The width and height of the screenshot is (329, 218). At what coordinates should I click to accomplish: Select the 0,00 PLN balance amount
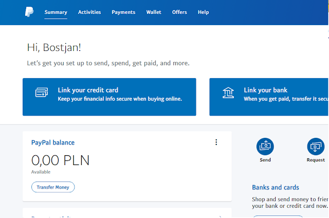point(61,160)
